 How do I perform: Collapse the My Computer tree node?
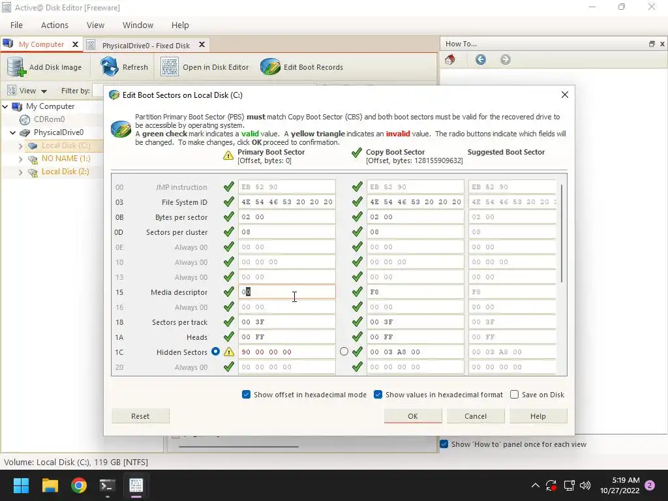pyautogui.click(x=5, y=106)
